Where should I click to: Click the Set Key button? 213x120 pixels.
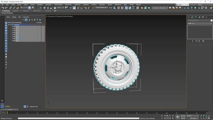pyautogui.click(x=183, y=118)
